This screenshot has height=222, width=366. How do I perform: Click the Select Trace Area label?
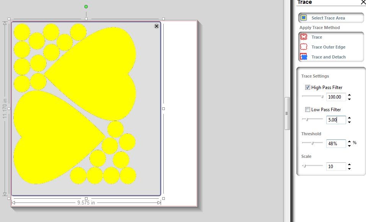(x=328, y=18)
